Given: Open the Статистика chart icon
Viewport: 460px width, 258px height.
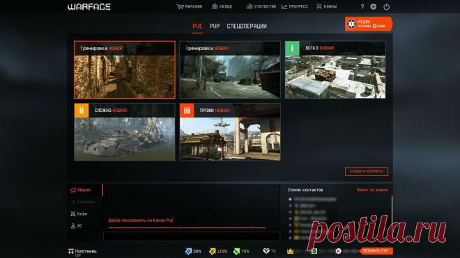Looking at the screenshot, I should (250, 6).
